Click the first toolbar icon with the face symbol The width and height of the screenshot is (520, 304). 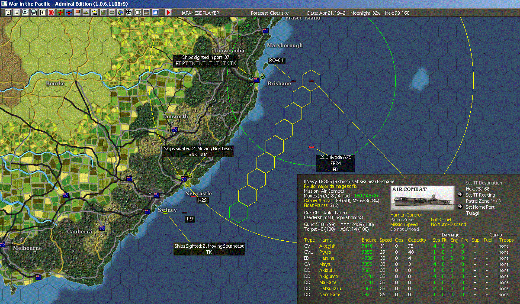coord(8,13)
